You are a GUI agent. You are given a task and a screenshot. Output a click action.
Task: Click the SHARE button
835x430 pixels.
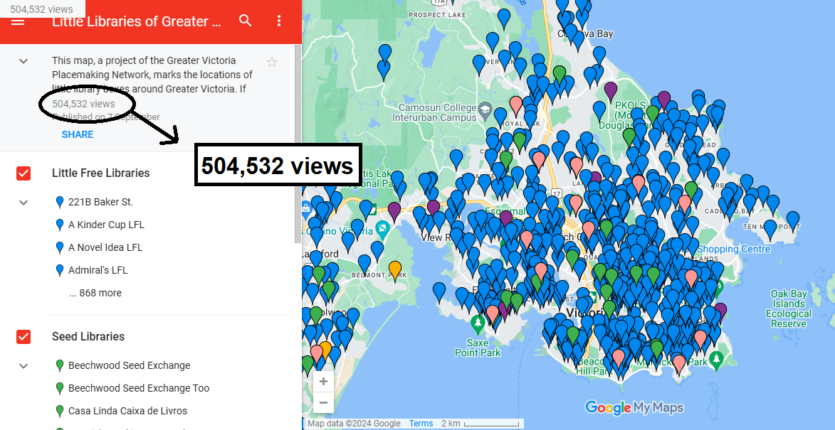pos(78,134)
